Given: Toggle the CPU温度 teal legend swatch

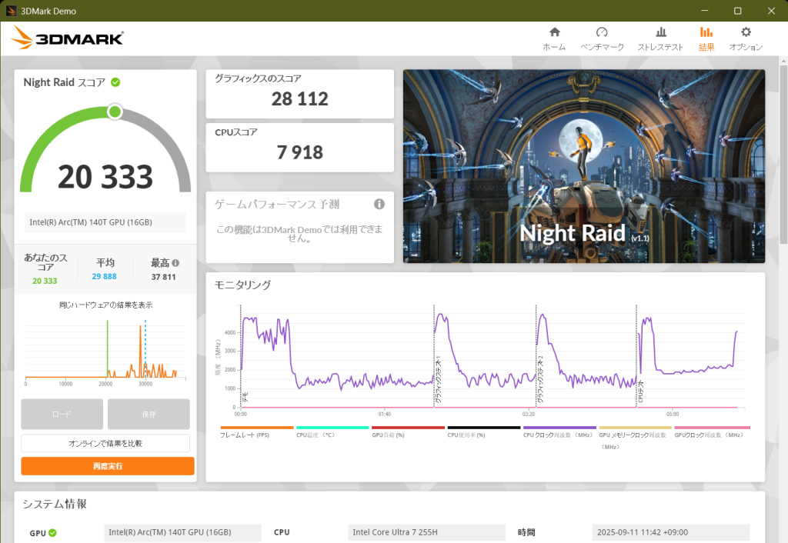Looking at the screenshot, I should pyautogui.click(x=332, y=428).
